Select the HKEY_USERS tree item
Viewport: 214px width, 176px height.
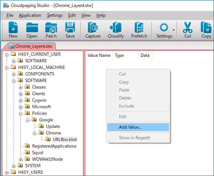pyautogui.click(x=30, y=172)
